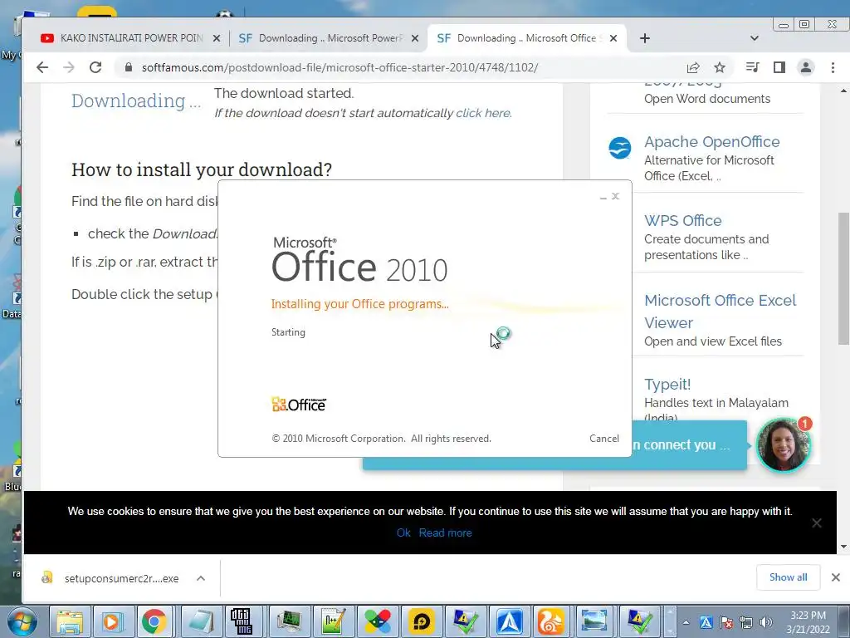Toggle the Chrome side panel
The image size is (850, 638).
tap(779, 67)
